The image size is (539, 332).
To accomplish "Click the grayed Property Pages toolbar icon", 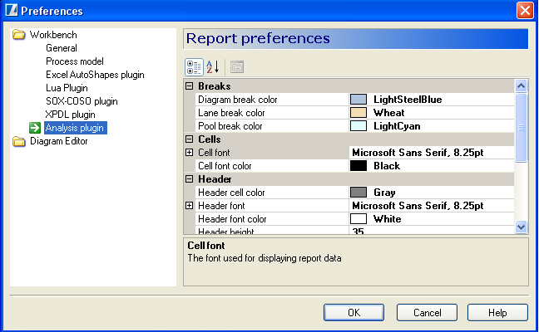I will 237,67.
